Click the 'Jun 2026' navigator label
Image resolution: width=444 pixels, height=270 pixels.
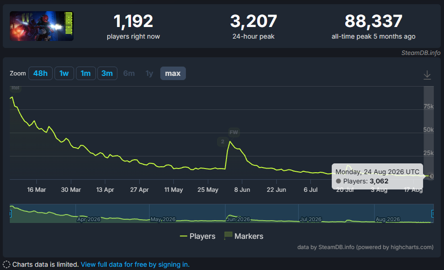click(238, 219)
